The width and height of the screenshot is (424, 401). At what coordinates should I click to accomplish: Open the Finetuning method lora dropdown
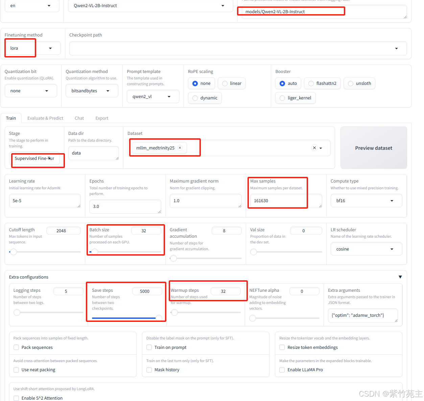(x=32, y=48)
